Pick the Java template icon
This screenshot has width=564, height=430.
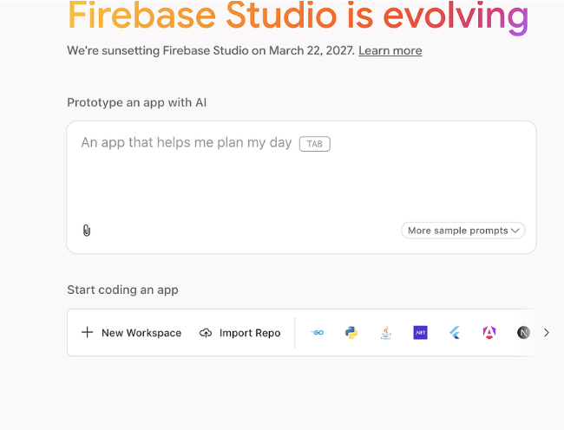pos(386,333)
